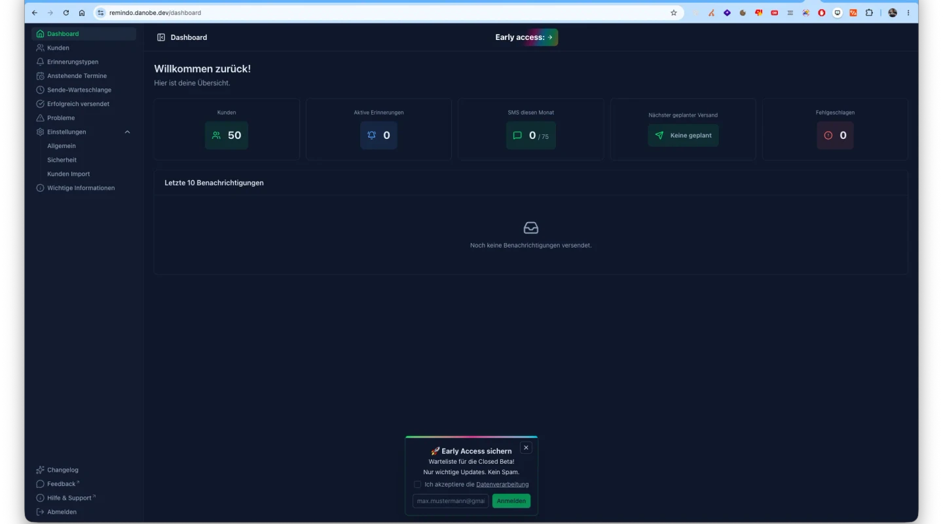The height and width of the screenshot is (524, 943).
Task: Open the SMS diesen Monat card
Action: pos(531,129)
